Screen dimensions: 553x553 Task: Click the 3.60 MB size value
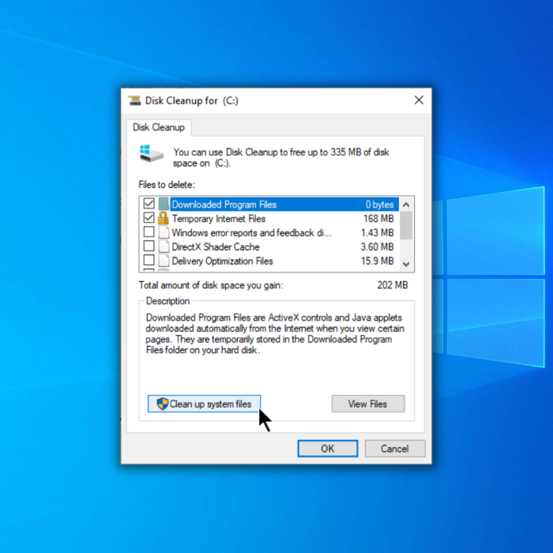(x=377, y=246)
